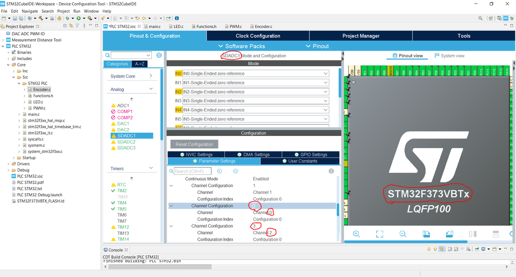Show parameter info icon
This screenshot has width=516, height=277.
(332, 171)
